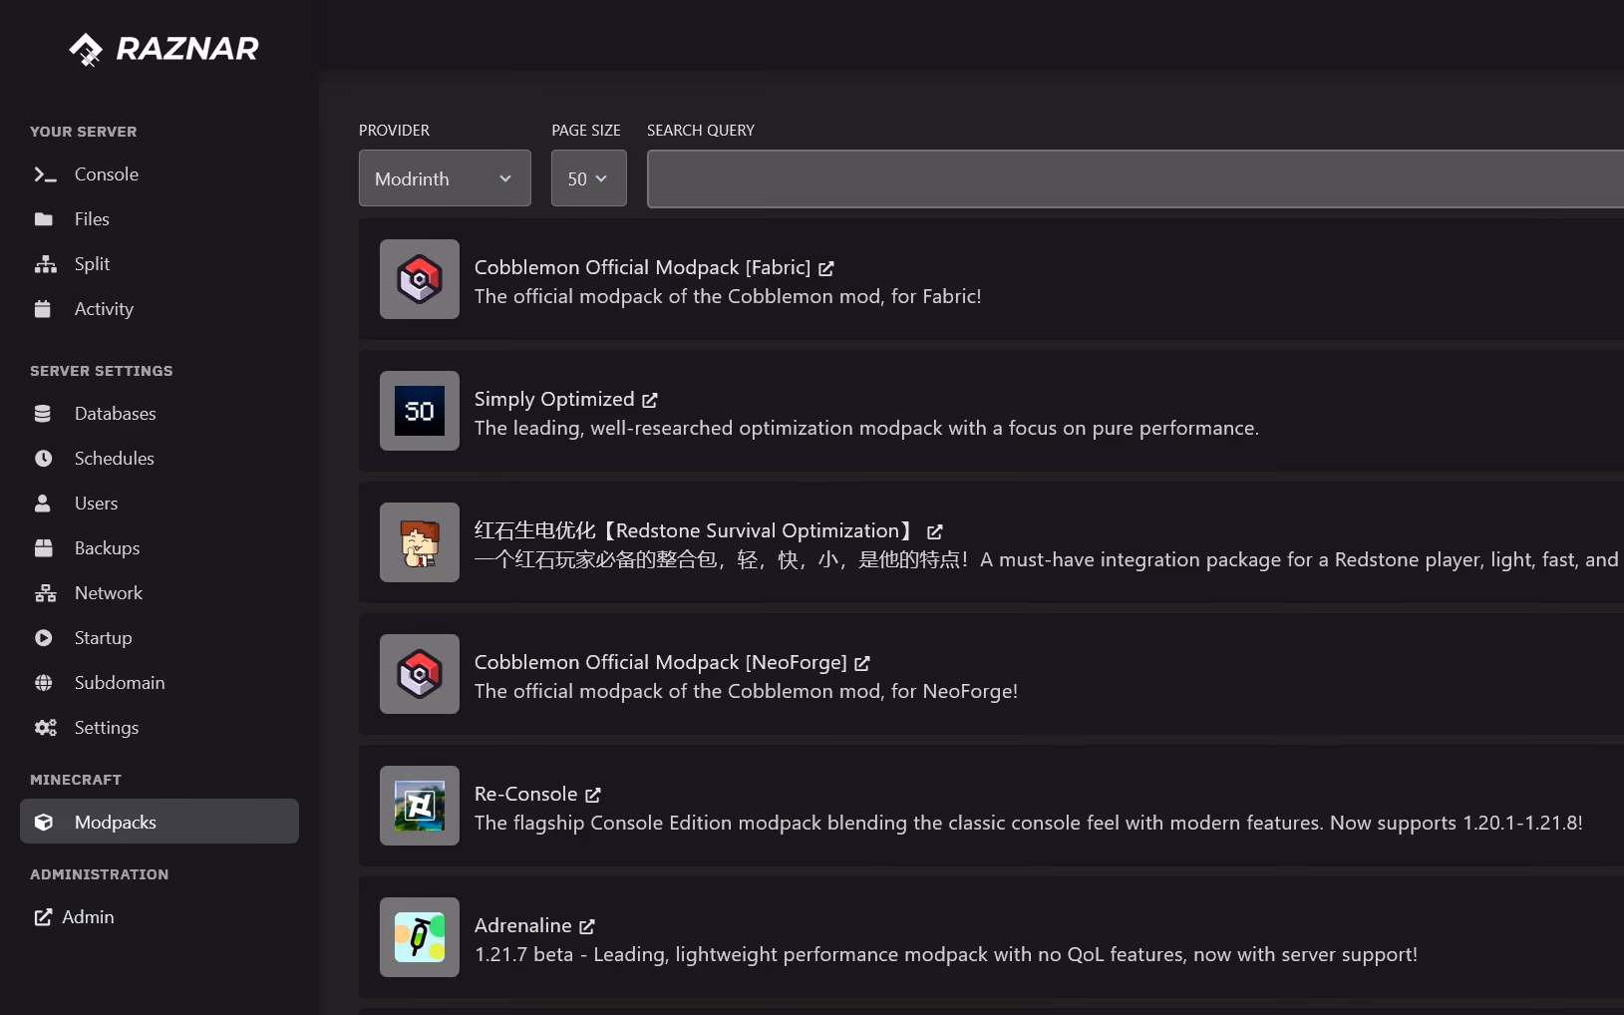Click the Users person icon
The image size is (1624, 1015).
[43, 504]
